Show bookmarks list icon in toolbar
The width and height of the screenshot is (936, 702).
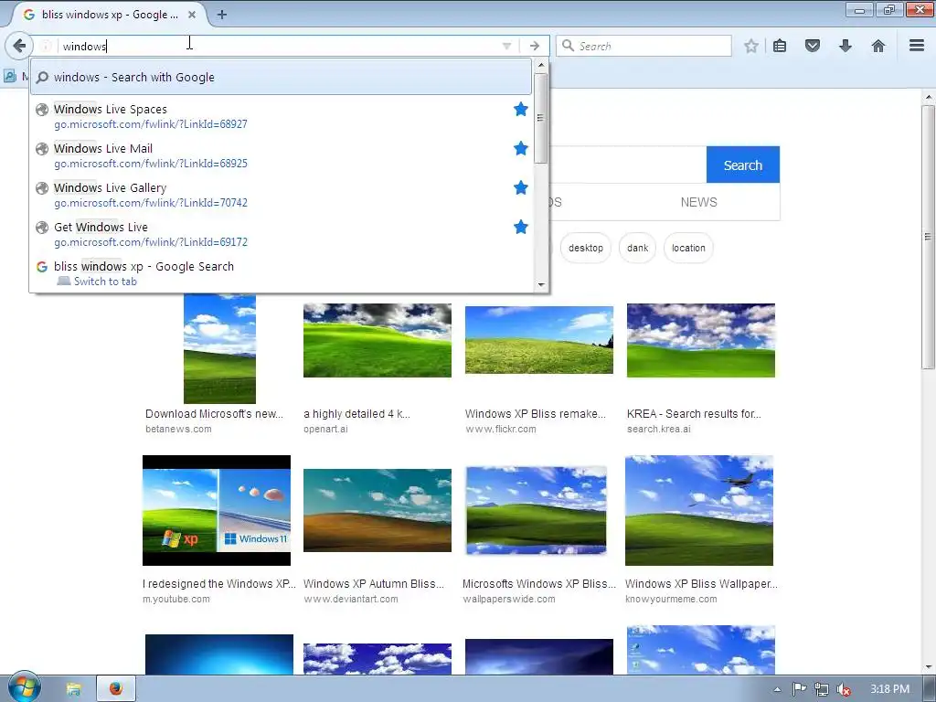pyautogui.click(x=780, y=46)
